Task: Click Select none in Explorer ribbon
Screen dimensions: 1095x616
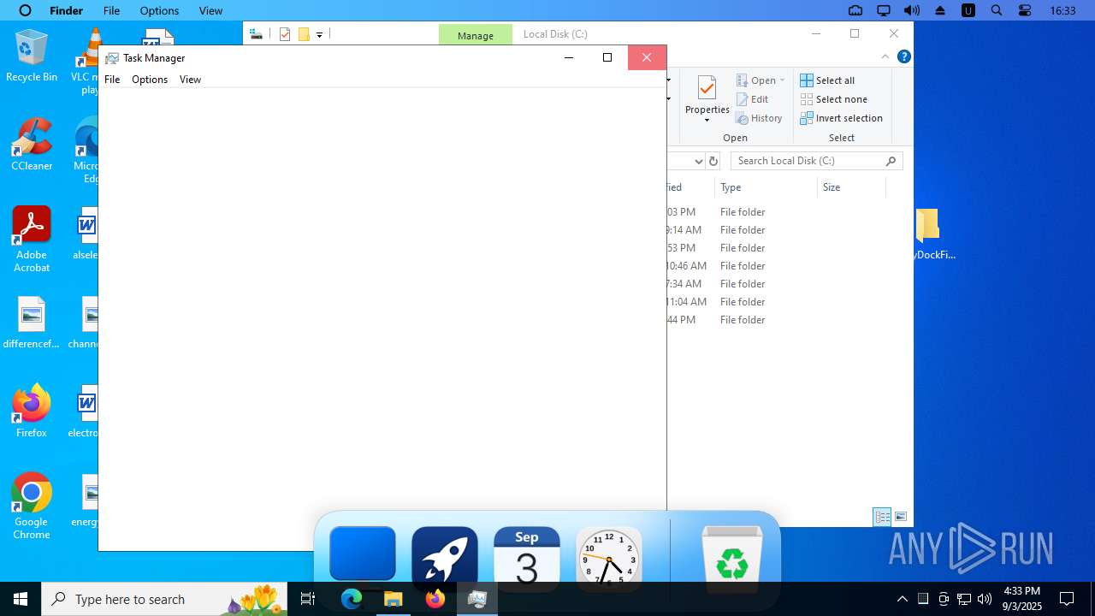Action: coord(833,99)
